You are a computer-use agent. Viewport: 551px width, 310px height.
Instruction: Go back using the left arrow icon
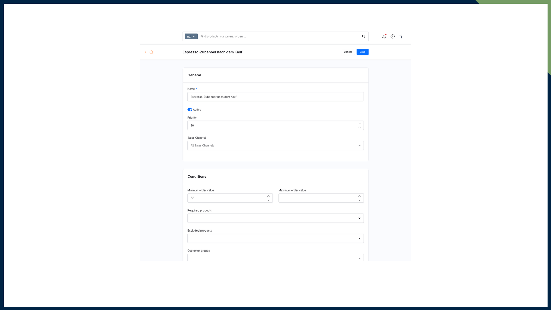(x=145, y=52)
